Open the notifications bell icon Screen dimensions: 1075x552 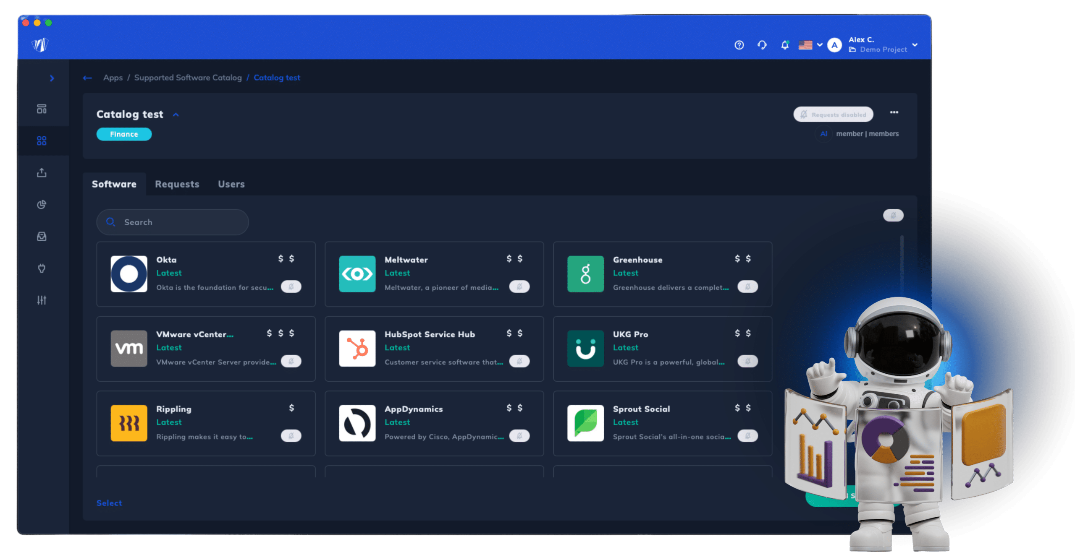click(784, 45)
